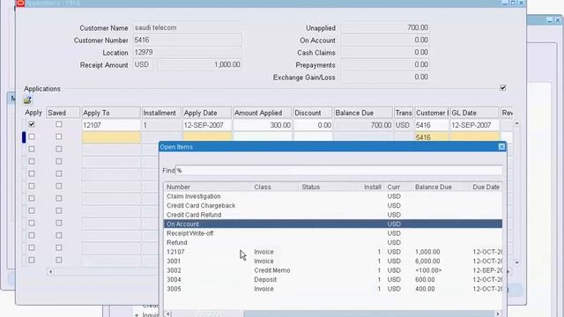This screenshot has height=317, width=564.
Task: Click scroll up arrow of Applications grid
Action: tap(516, 123)
